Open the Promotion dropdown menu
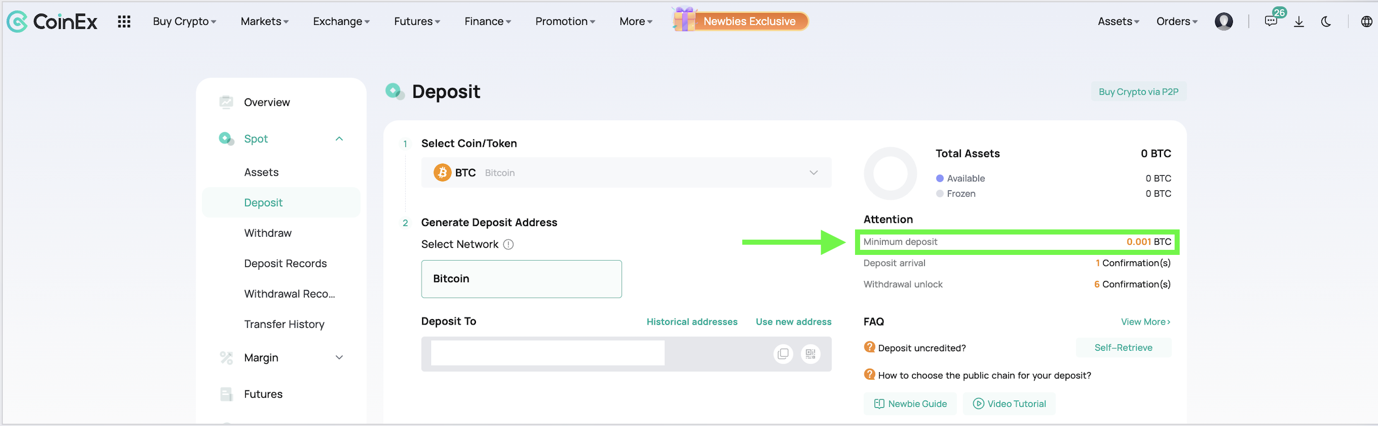Viewport: 1378px width, 426px height. [x=565, y=22]
